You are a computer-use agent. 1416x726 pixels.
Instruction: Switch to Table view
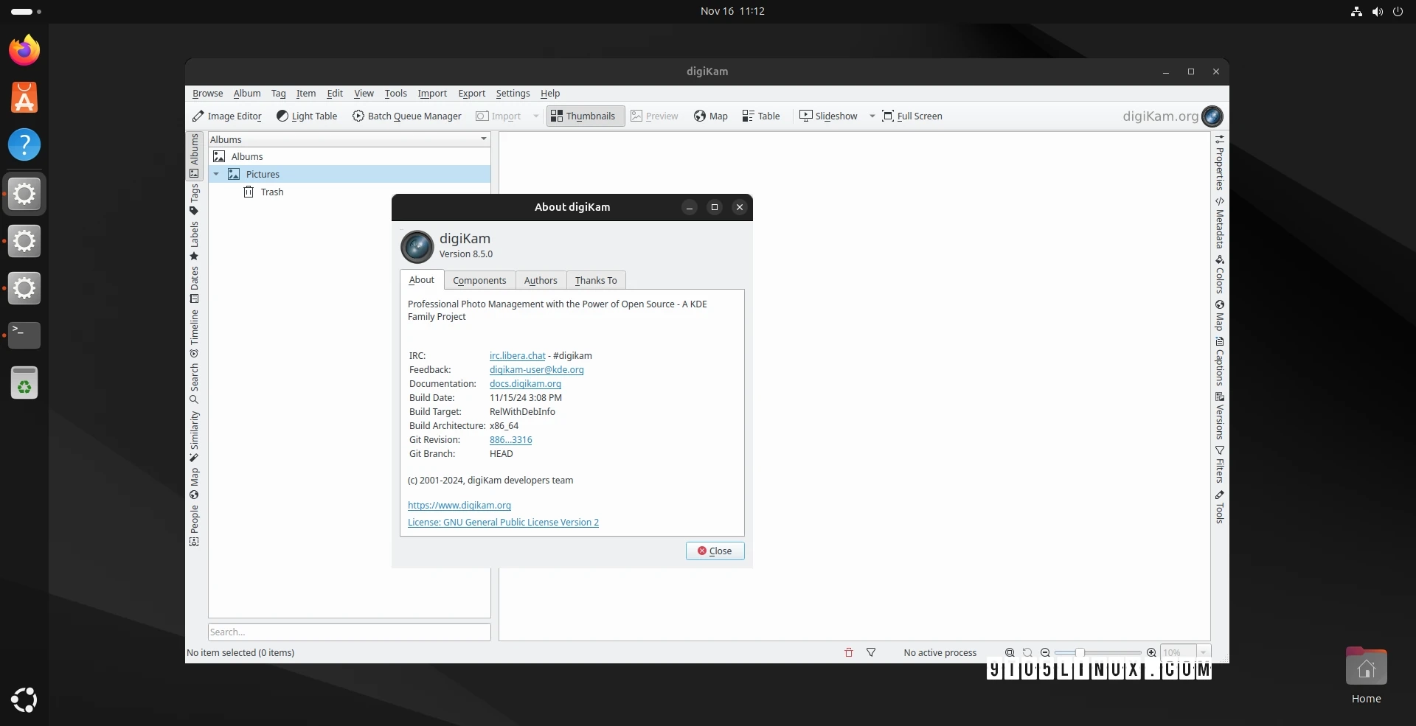coord(761,116)
